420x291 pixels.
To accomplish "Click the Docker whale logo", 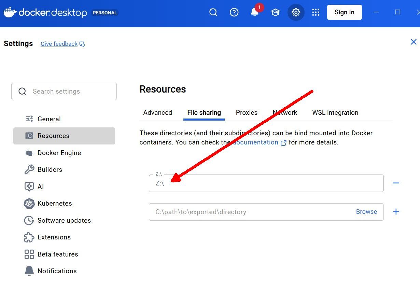I will 10,12.
